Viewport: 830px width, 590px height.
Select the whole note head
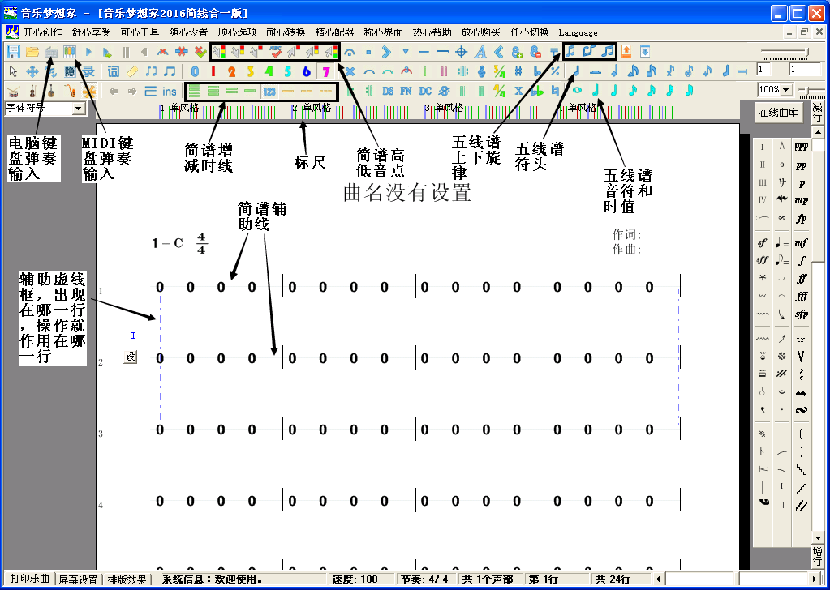pos(577,91)
